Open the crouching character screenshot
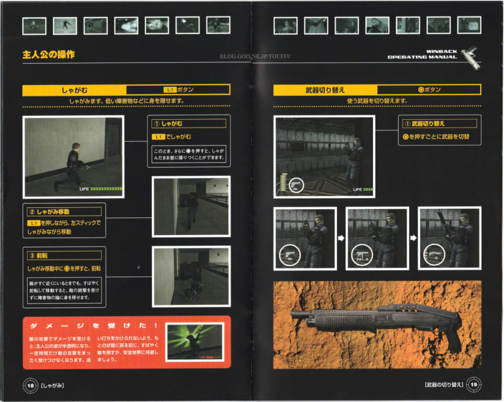This screenshot has width=504, height=402. 74,157
